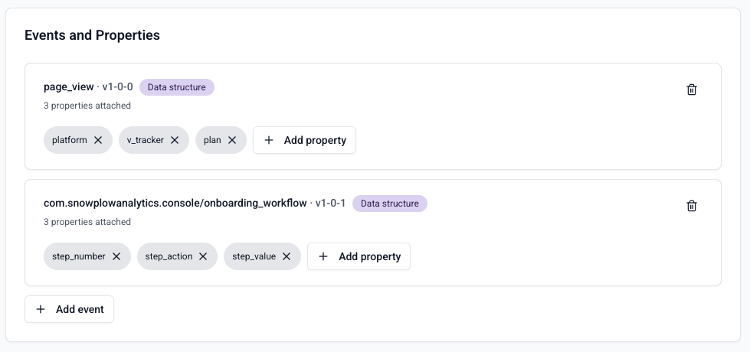750x352 pixels.
Task: Click the v1-0-1 version label
Action: 330,203
